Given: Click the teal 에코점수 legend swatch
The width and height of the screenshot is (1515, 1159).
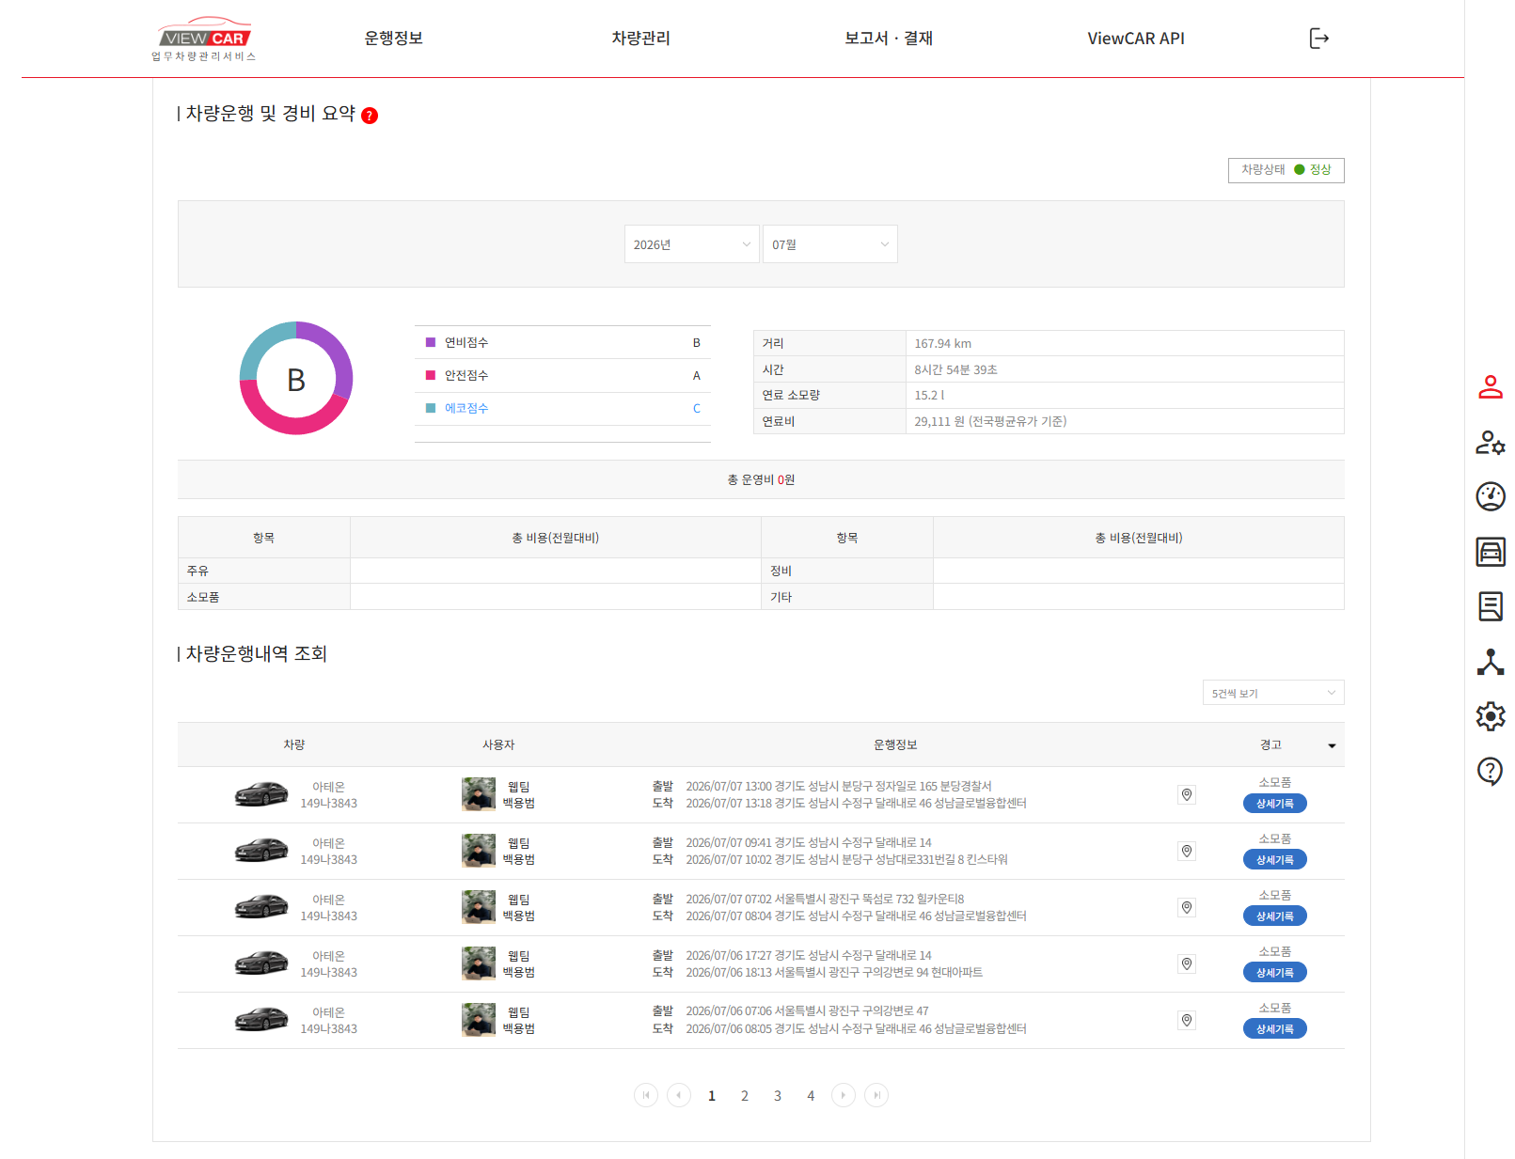Looking at the screenshot, I should (431, 409).
